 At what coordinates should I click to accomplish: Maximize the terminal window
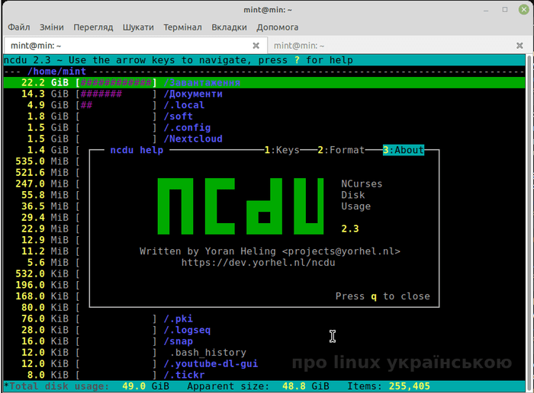(505, 9)
